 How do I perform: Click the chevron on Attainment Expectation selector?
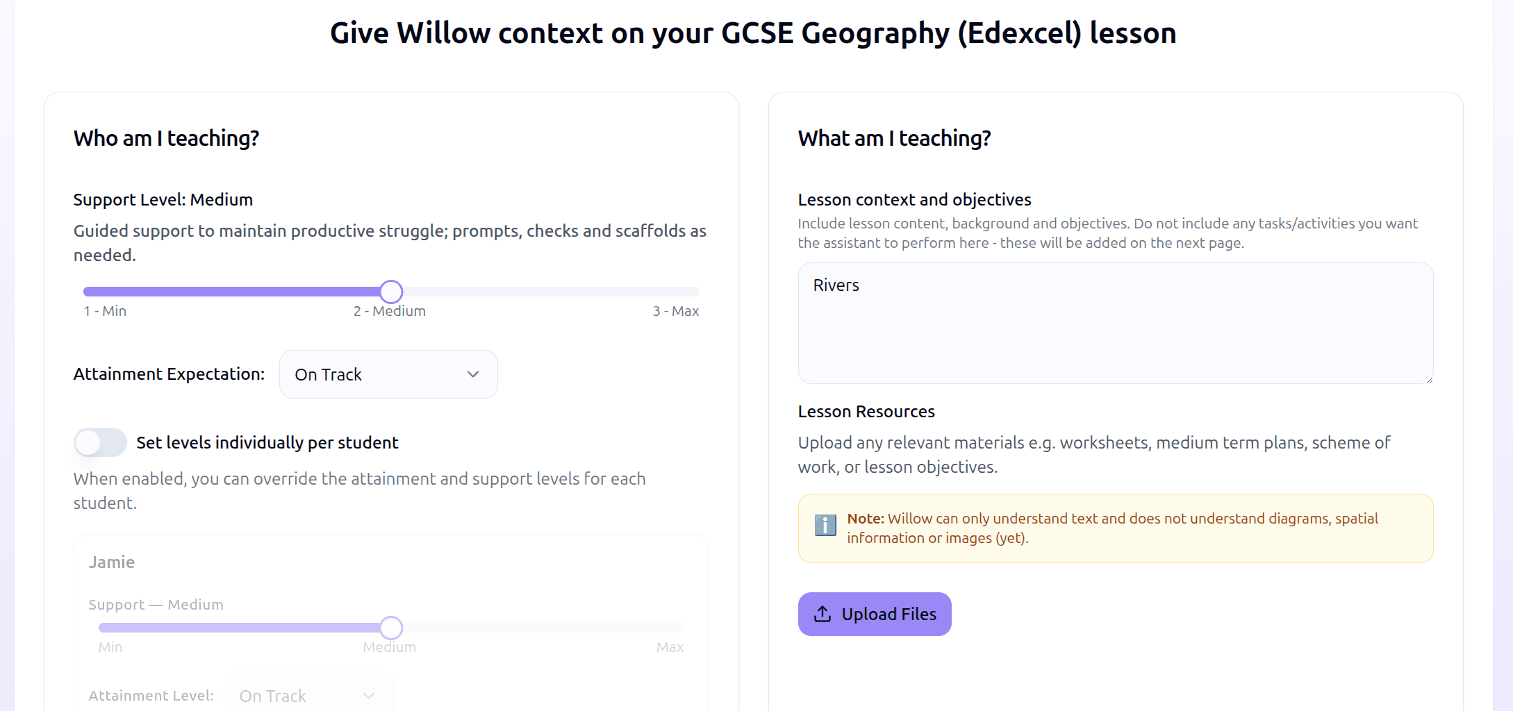point(473,374)
